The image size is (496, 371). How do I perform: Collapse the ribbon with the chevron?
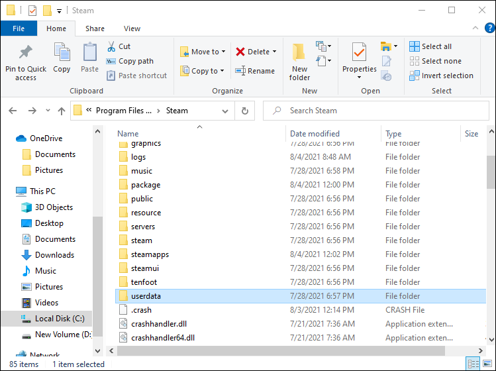point(475,28)
